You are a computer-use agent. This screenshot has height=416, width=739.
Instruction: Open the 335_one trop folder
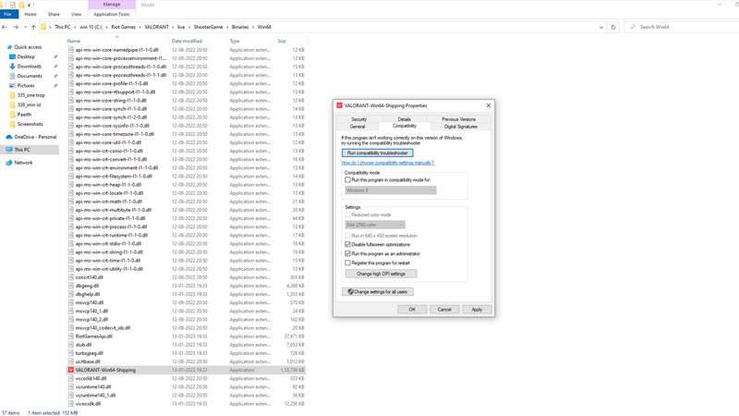[x=31, y=95]
